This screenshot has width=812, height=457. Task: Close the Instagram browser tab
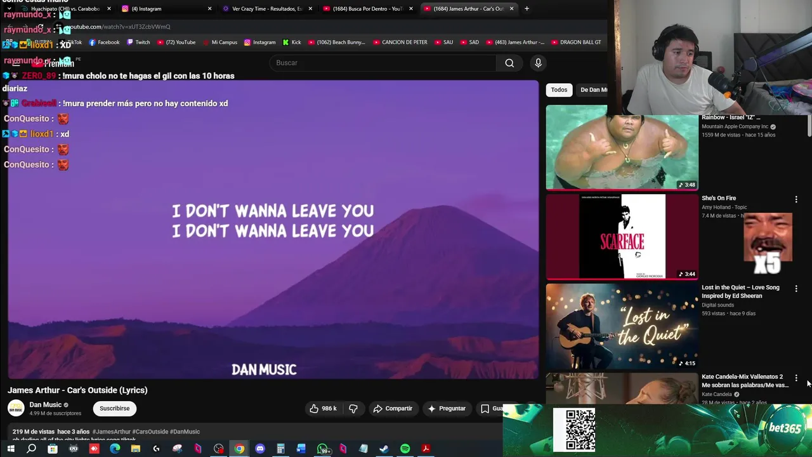click(209, 9)
